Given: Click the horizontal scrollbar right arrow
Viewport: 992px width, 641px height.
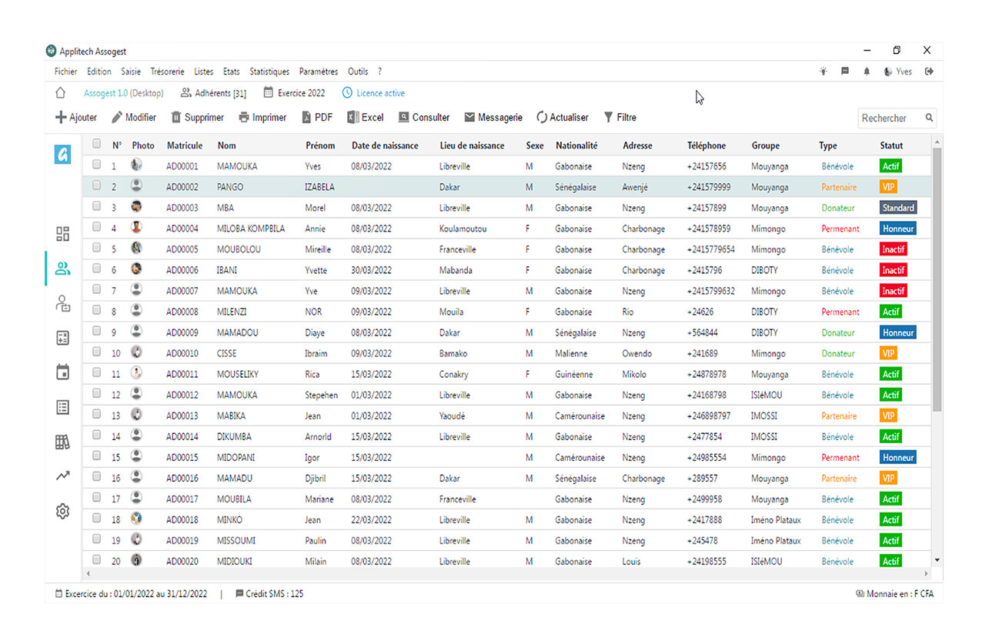Looking at the screenshot, I should tap(926, 574).
